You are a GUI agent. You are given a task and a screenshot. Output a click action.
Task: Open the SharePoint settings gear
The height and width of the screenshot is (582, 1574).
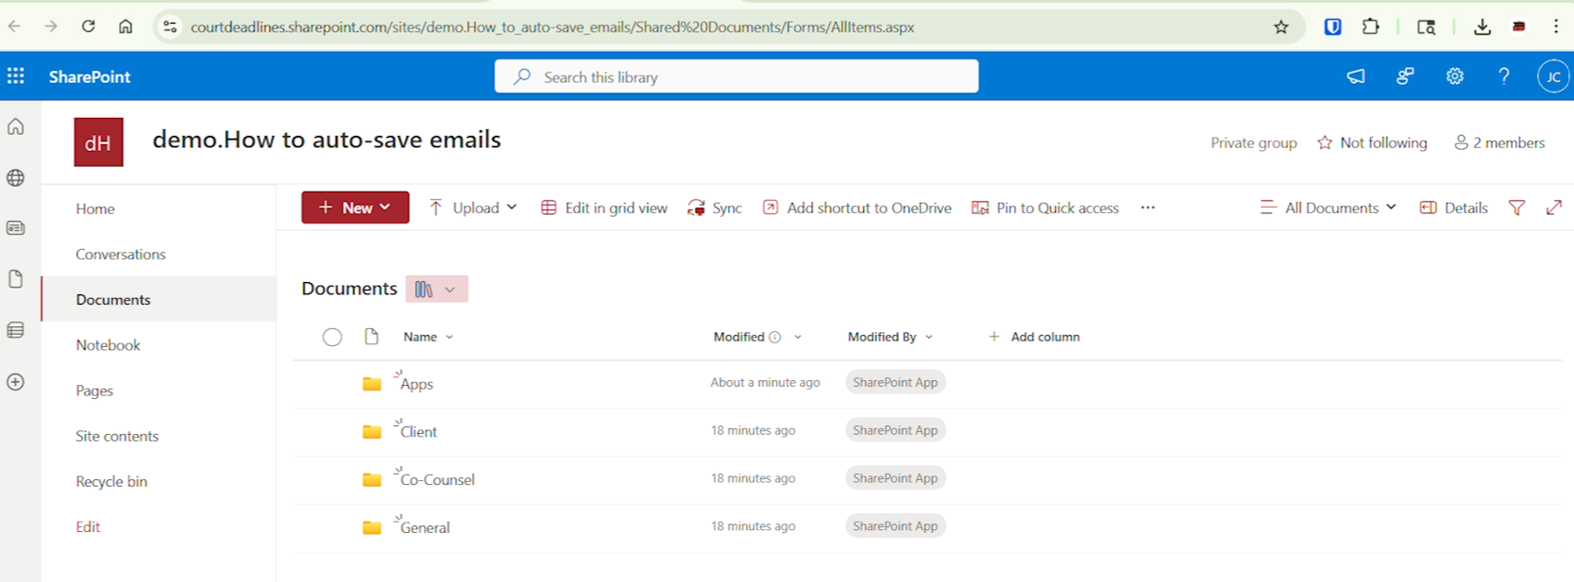(x=1455, y=76)
